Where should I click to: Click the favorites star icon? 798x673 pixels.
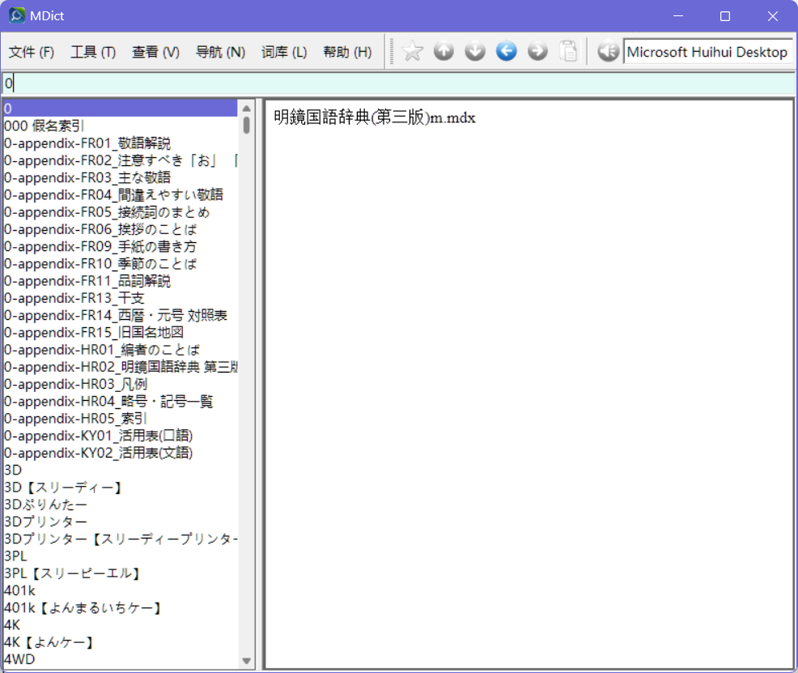click(x=412, y=51)
